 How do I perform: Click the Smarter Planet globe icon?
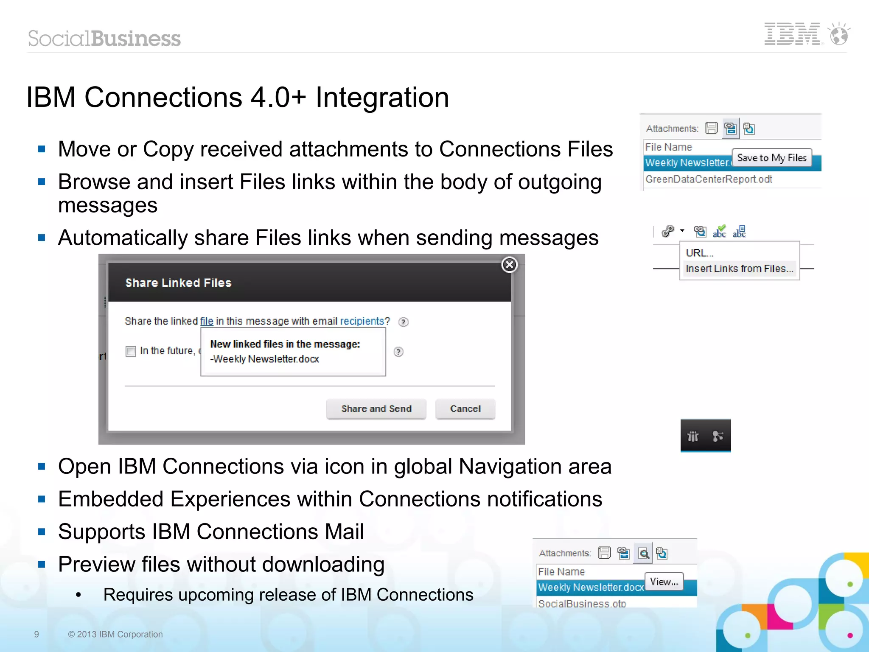(839, 34)
